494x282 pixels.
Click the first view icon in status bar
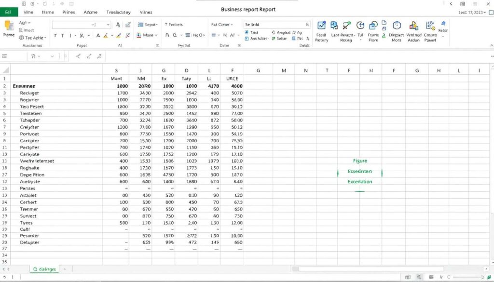point(408,277)
